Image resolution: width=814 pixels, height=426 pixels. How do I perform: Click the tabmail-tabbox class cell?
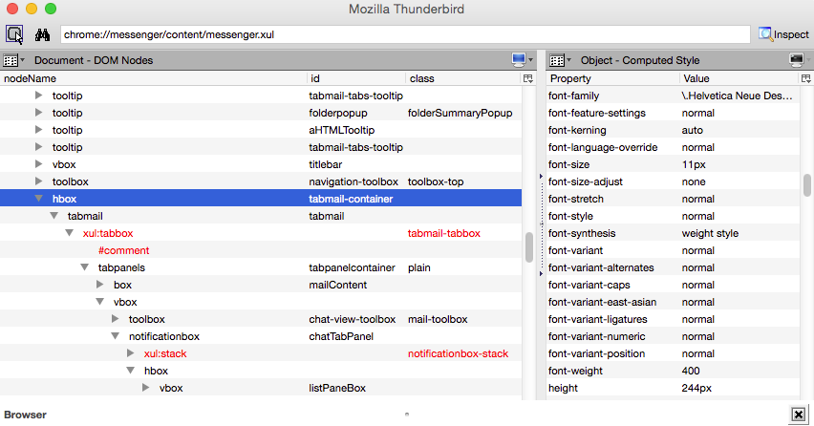(444, 233)
